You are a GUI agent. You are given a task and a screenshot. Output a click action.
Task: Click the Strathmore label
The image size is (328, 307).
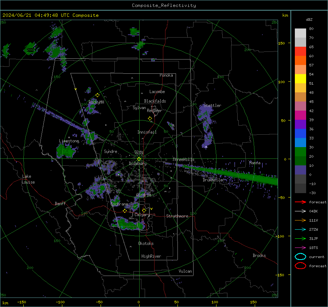click(177, 216)
